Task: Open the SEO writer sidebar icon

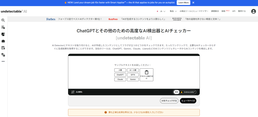Action: (3, 48)
